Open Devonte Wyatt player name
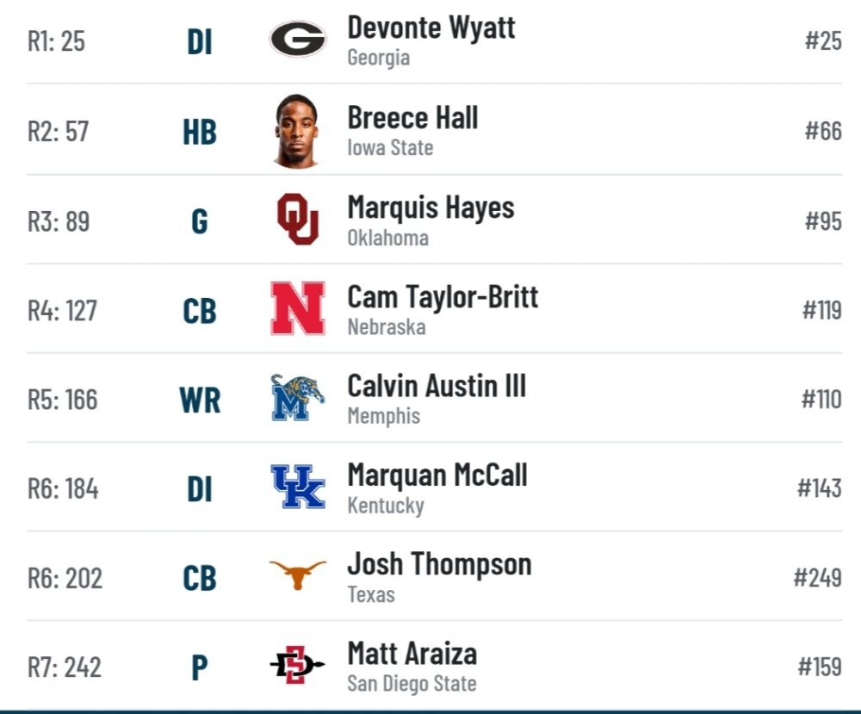Screen dimensions: 861x714 point(431,28)
